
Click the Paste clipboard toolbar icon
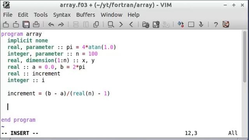pos(96,24)
